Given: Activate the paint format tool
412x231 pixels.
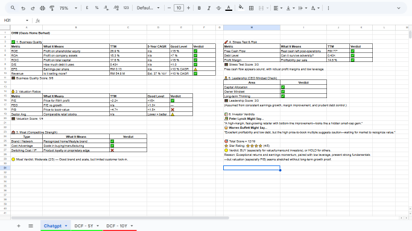Looking at the screenshot, I should pyautogui.click(x=52, y=8).
